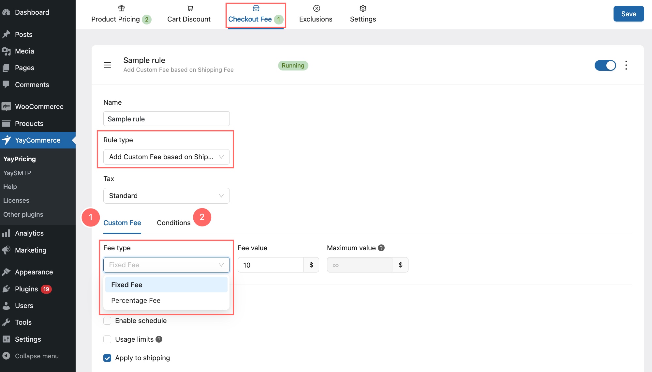This screenshot has height=372, width=652.
Task: Expand the Tax Standard dropdown
Action: 166,196
